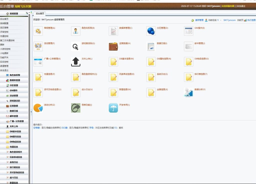The width and height of the screenshot is (256, 184).
Task: Open the 分区管理(D) globe icon
Action: [151, 31]
